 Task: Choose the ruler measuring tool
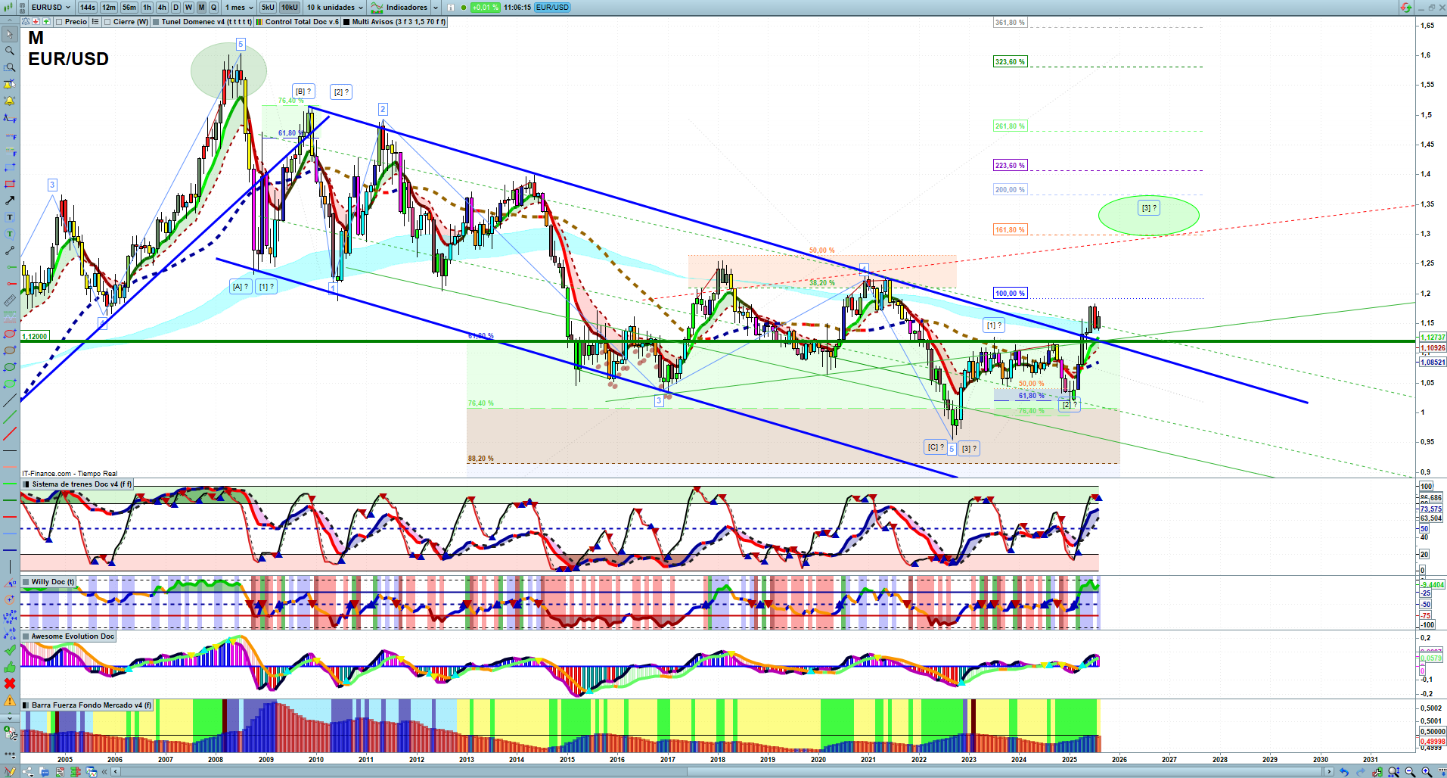coord(10,300)
